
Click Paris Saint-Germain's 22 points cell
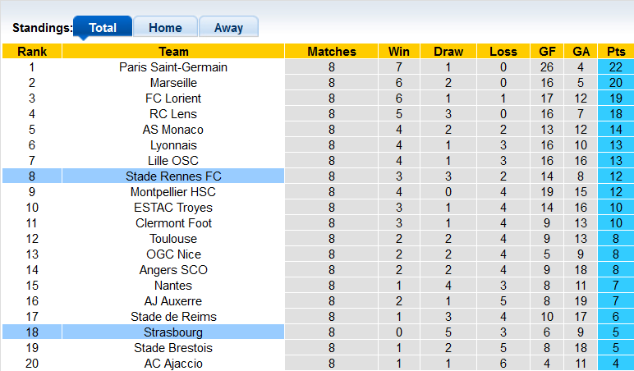click(x=615, y=67)
